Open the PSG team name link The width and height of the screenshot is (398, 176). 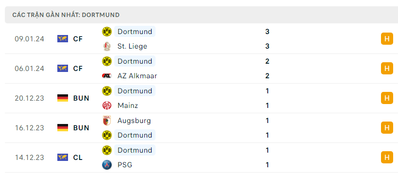point(125,165)
